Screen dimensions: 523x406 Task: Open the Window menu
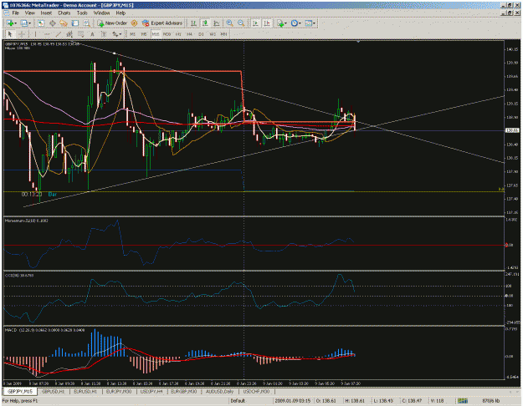102,13
